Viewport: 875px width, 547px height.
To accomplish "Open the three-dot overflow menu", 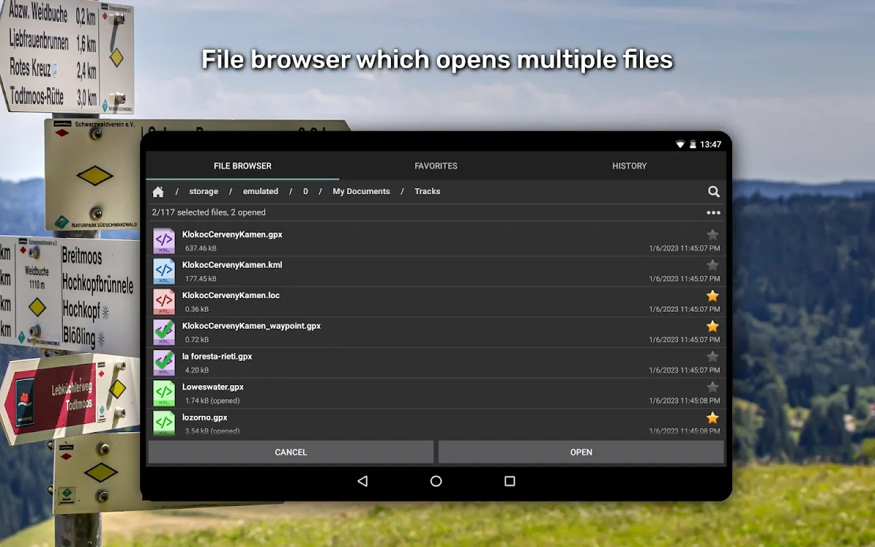I will (714, 213).
